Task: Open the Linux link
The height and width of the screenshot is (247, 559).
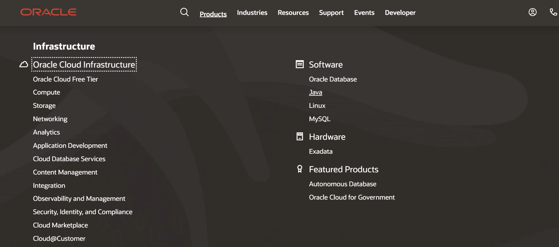Action: (317, 106)
